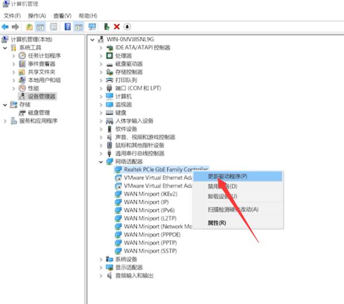
Task: Expand the 事件查看器 node
Action: click(x=14, y=64)
